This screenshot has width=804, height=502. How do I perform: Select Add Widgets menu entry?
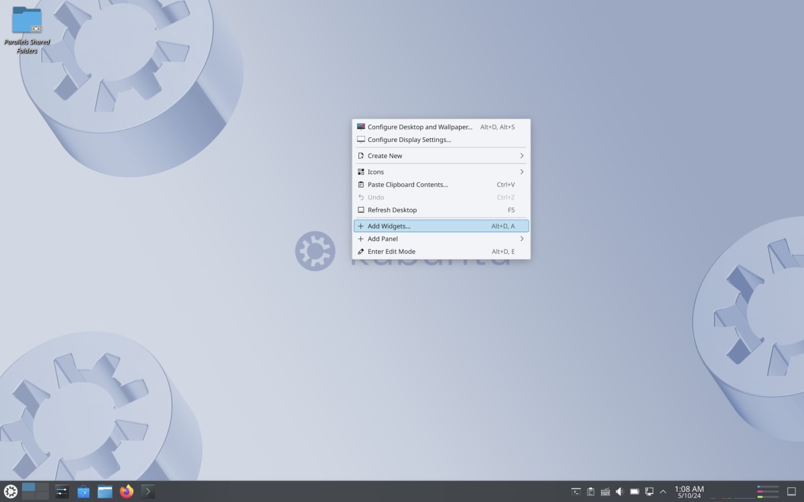click(442, 226)
